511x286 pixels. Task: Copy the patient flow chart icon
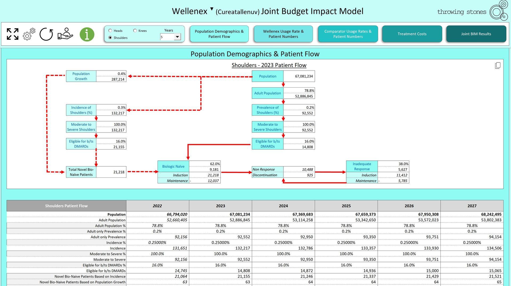[498, 65]
